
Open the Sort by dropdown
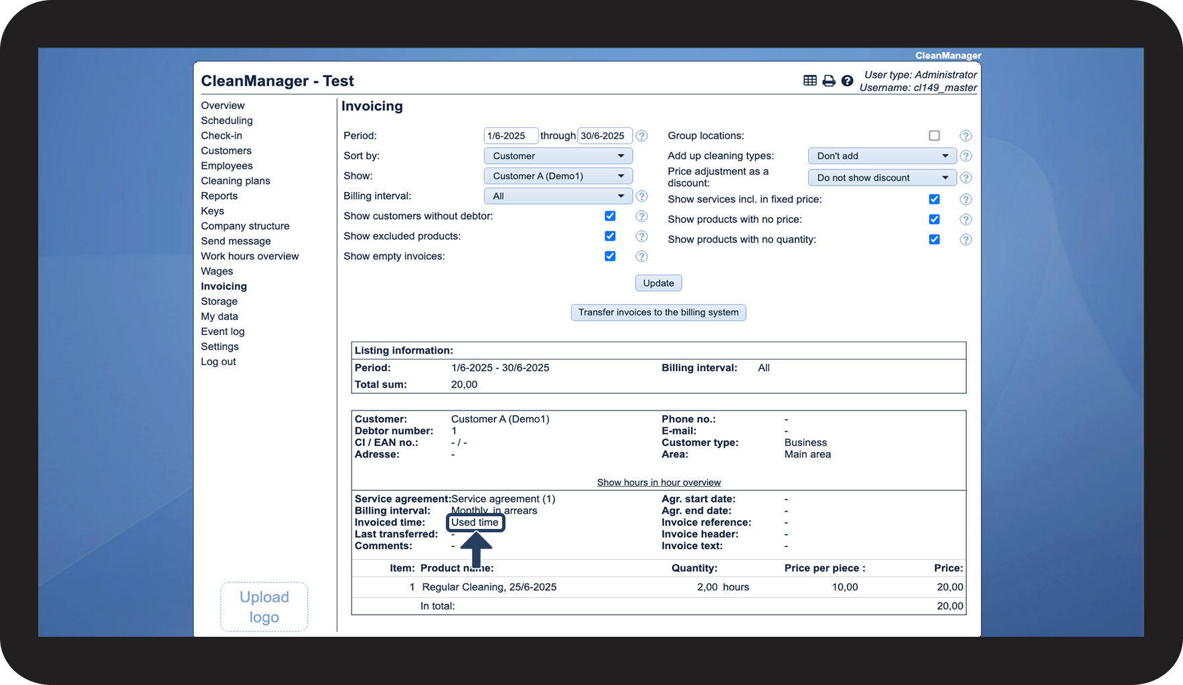[x=558, y=156]
